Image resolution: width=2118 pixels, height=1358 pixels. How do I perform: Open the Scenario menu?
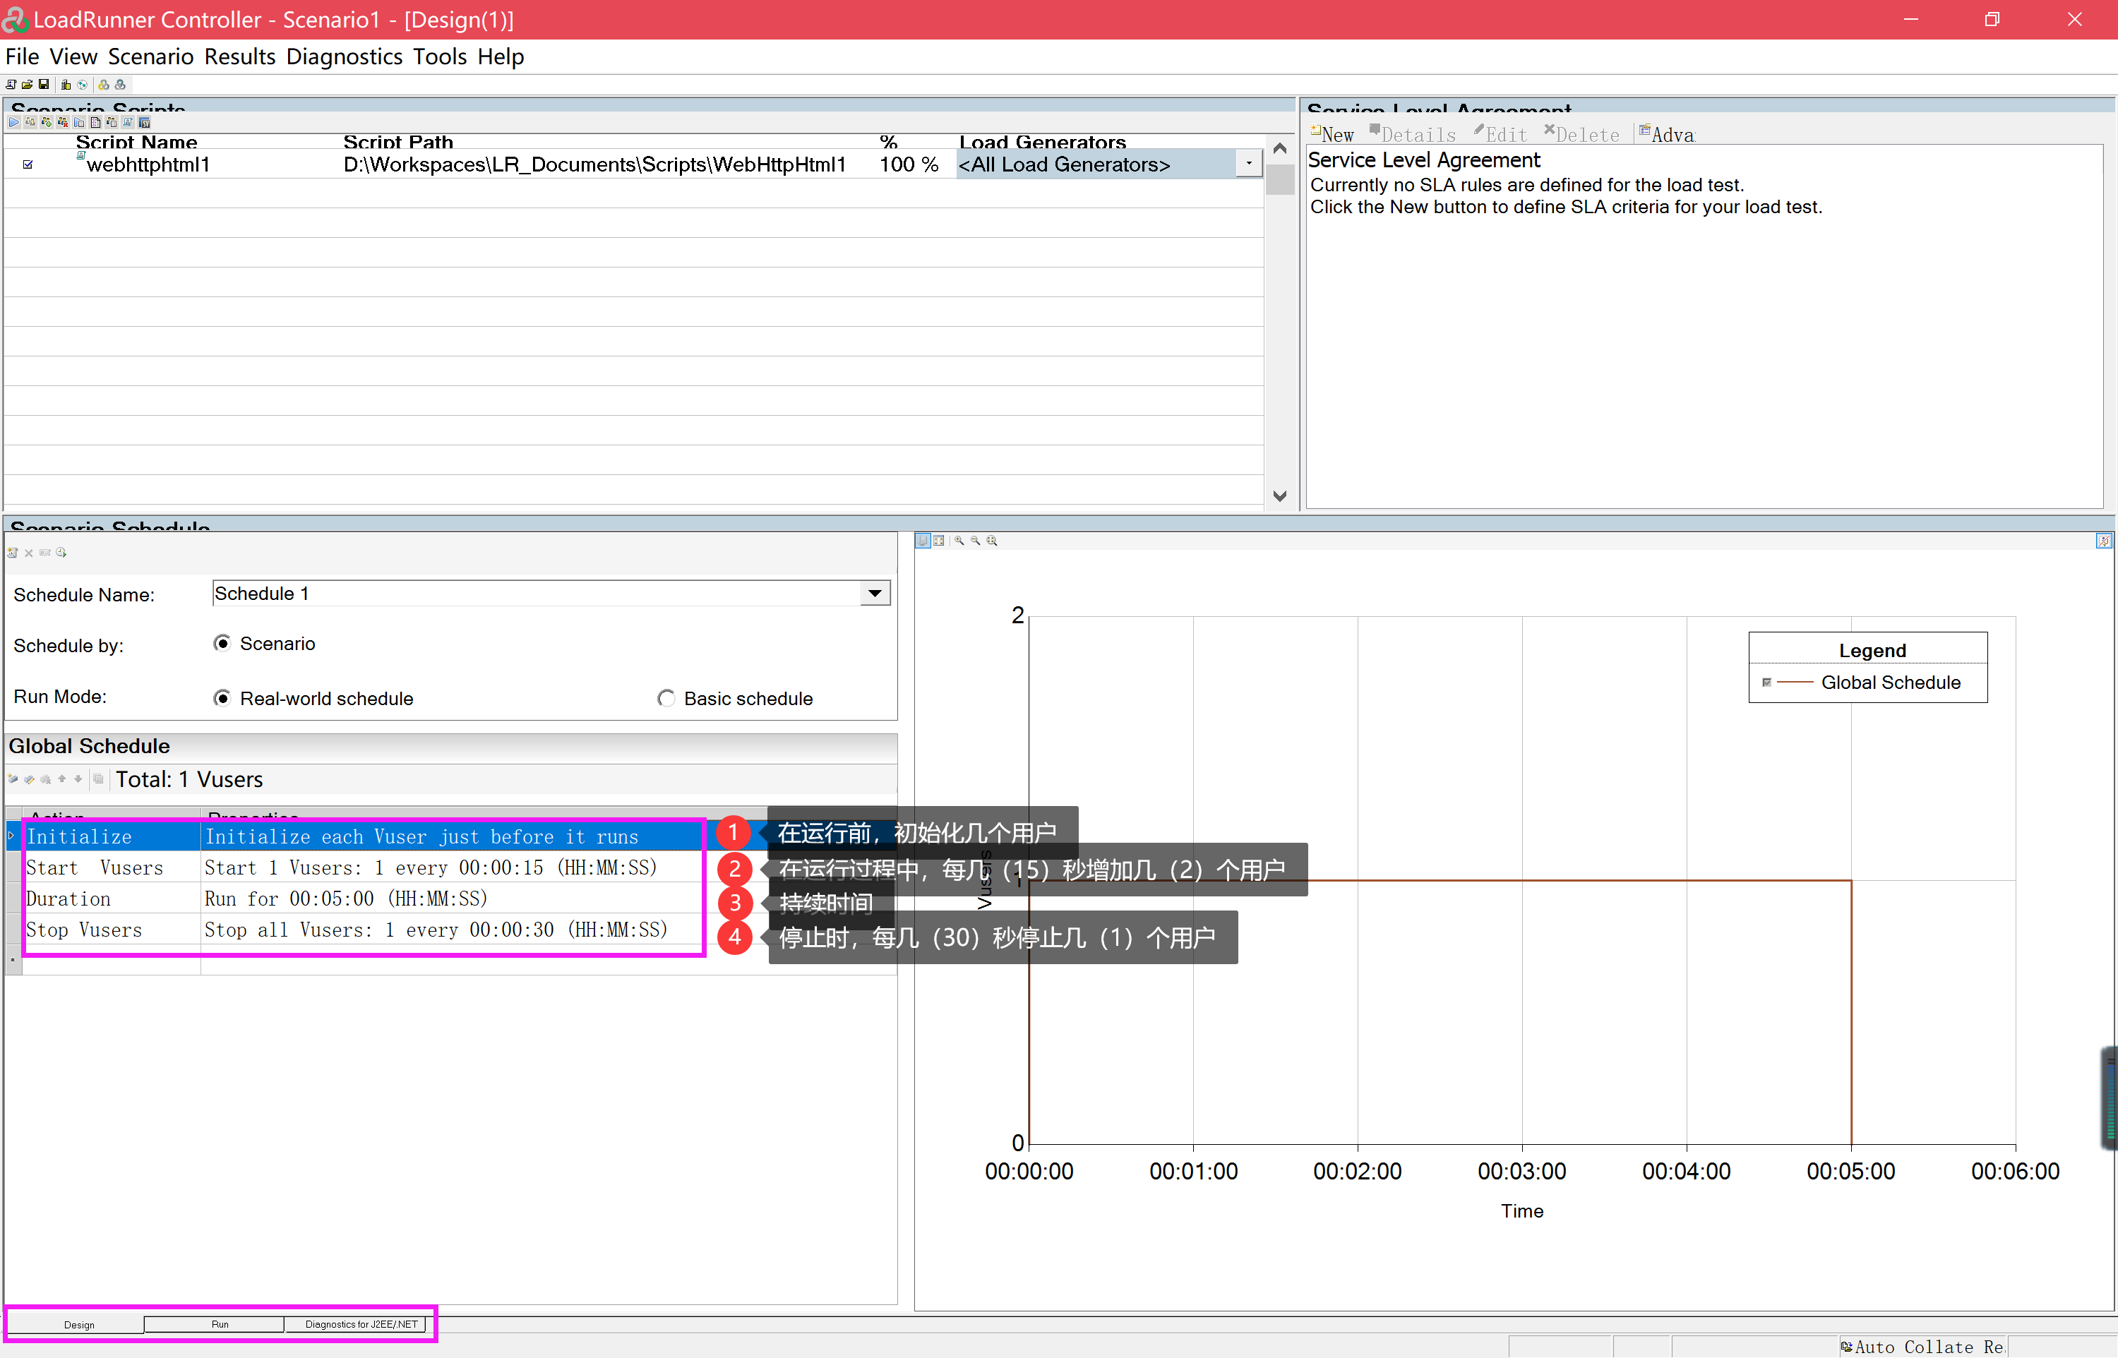(x=150, y=56)
